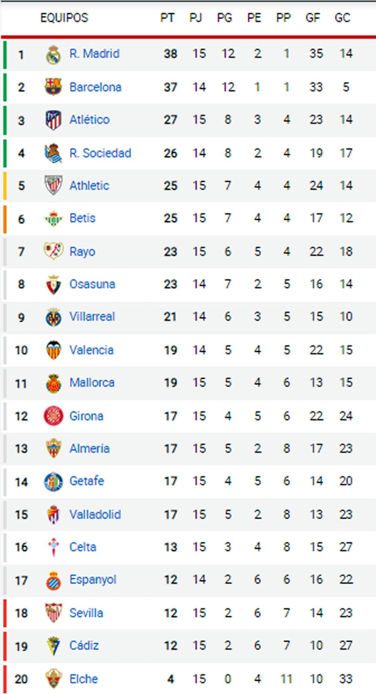Click the Barcelona club crest
The image size is (376, 694).
click(53, 87)
